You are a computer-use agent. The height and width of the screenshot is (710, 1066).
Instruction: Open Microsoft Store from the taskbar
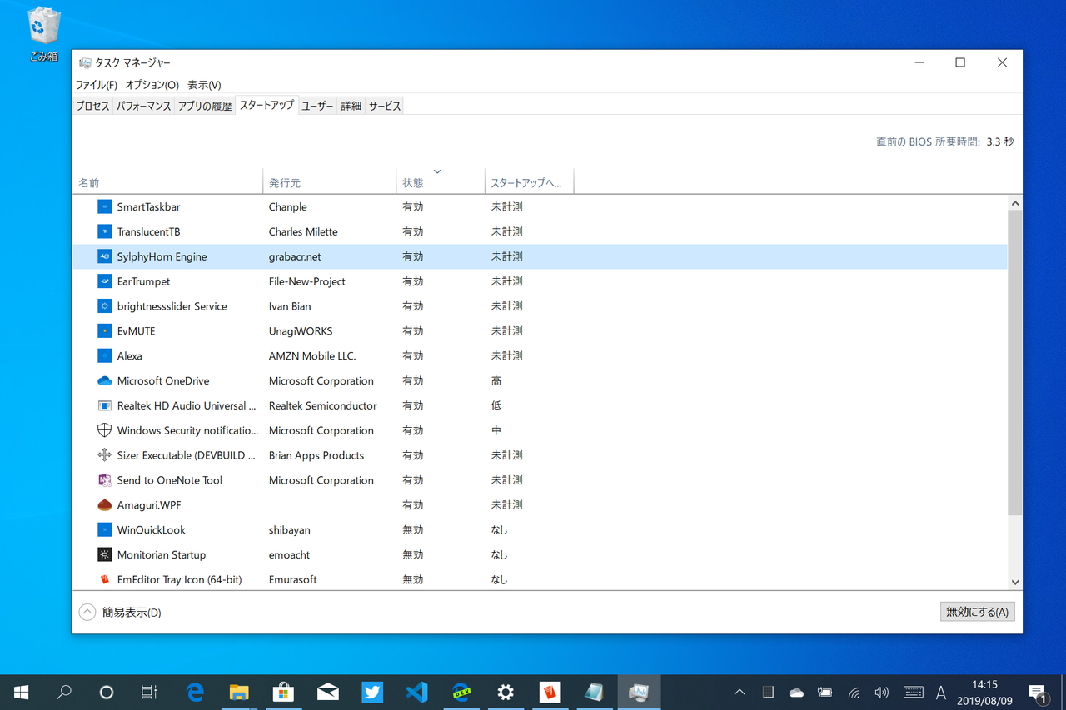(x=283, y=693)
